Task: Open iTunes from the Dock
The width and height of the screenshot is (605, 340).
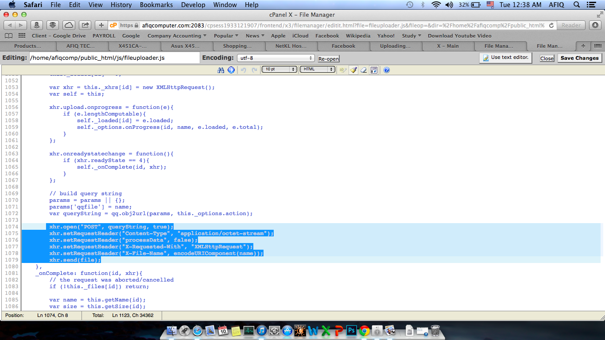Action: (262, 330)
